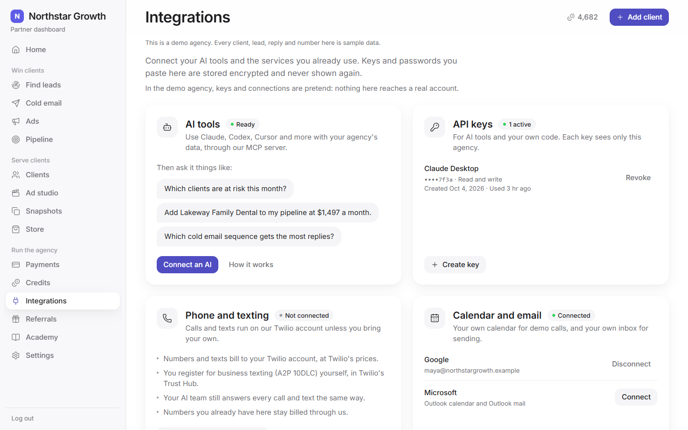Click Connect an AI button
This screenshot has height=430, width=688.
click(x=187, y=265)
